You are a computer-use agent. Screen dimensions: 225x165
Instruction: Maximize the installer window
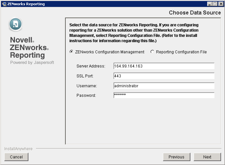click(x=215, y=4)
